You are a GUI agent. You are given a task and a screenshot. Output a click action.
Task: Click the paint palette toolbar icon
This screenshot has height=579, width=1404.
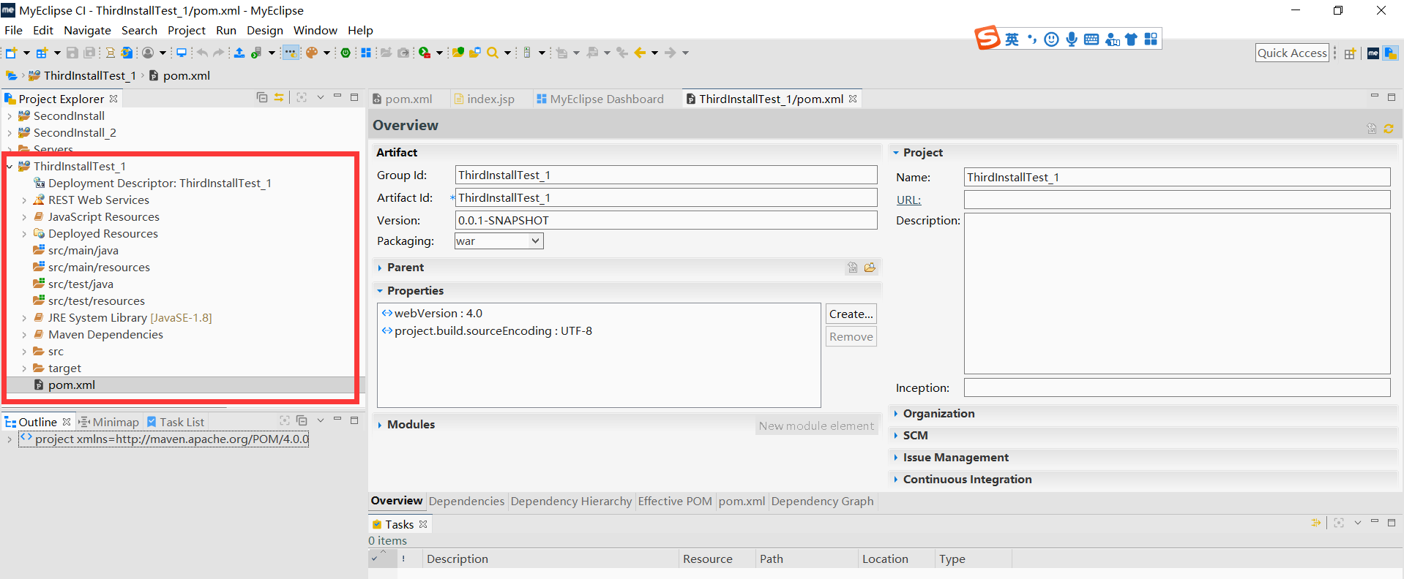312,53
